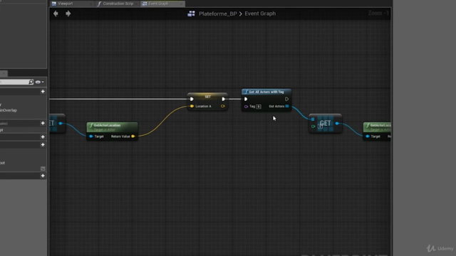456x256 pixels.
Task: Click the Return Value yellow output pin
Action: (x=133, y=137)
